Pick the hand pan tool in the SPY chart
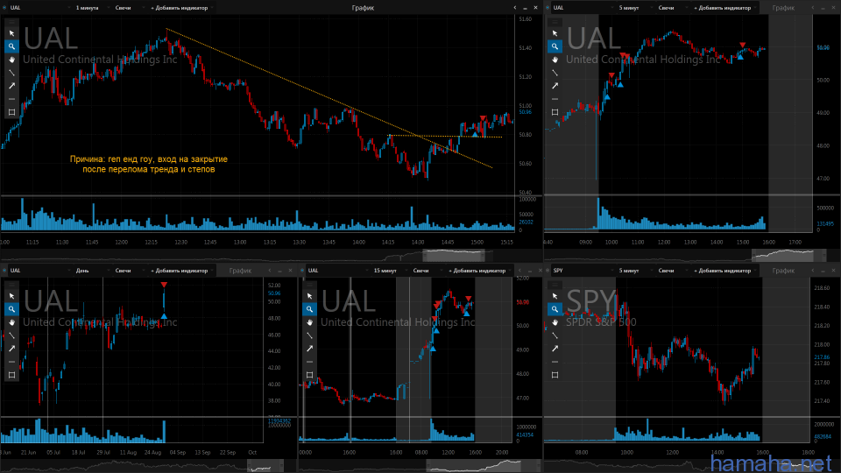 tap(555, 322)
